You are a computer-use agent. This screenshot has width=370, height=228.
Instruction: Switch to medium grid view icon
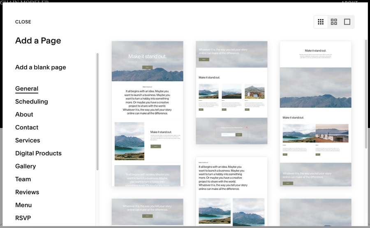(334, 22)
